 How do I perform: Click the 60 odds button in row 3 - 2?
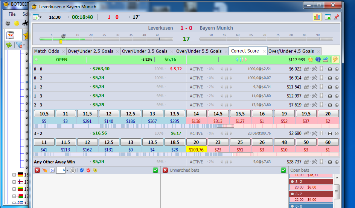[328, 142]
